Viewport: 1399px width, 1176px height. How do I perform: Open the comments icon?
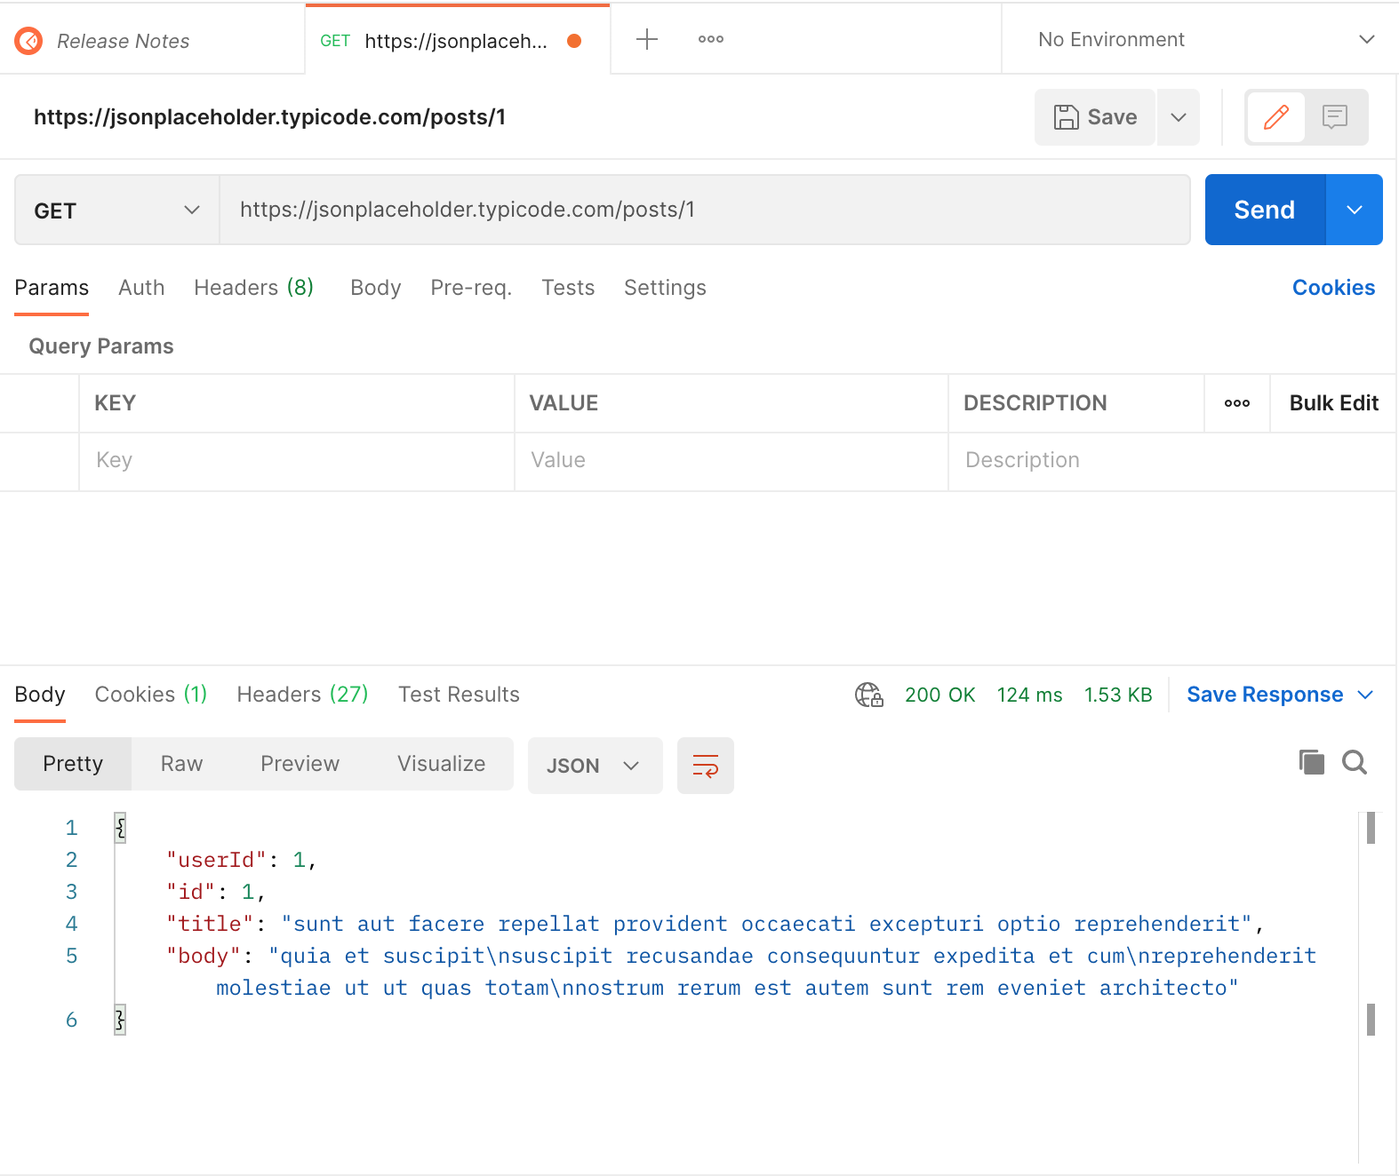point(1335,117)
